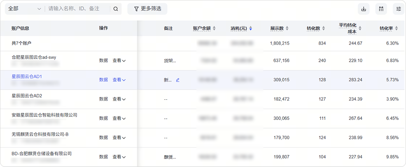Open 数据 link for 星辰图云仓AD1

click(x=103, y=80)
